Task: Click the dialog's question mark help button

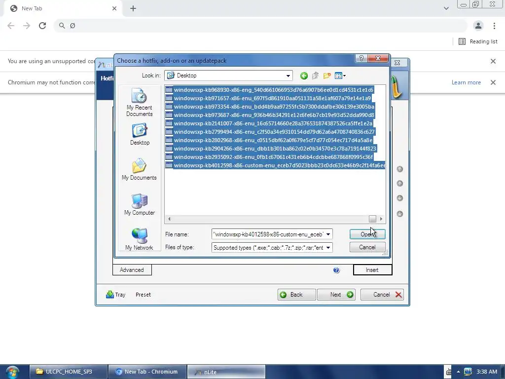Action: 361,58
